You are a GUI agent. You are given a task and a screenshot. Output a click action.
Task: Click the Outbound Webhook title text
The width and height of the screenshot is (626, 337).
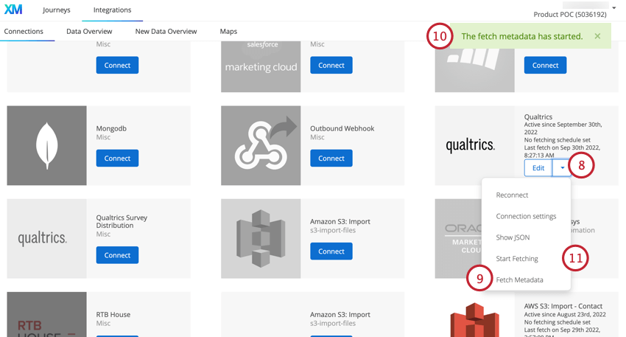point(342,128)
